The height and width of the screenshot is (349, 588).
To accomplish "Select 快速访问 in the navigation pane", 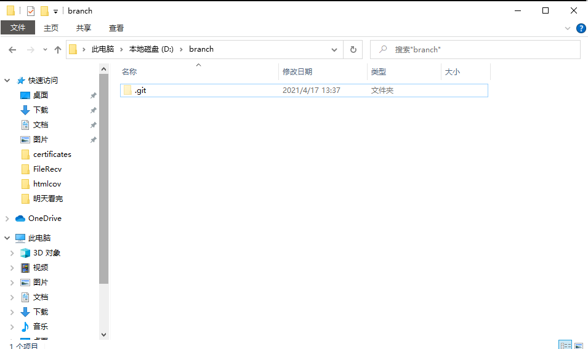I will (42, 81).
